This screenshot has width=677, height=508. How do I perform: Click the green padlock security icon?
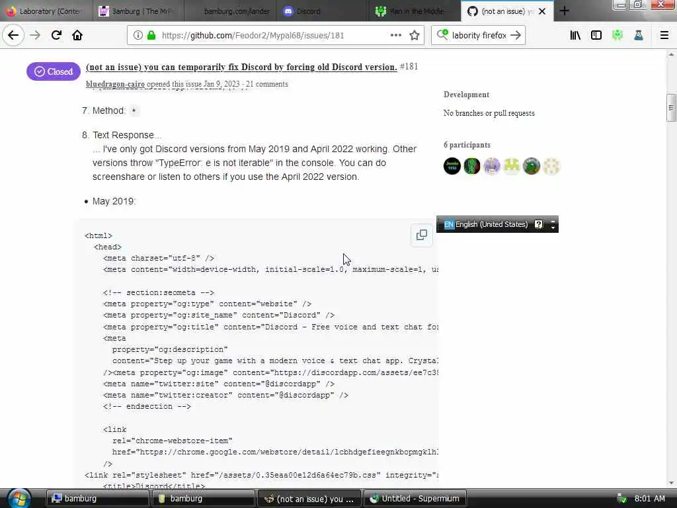tap(151, 35)
